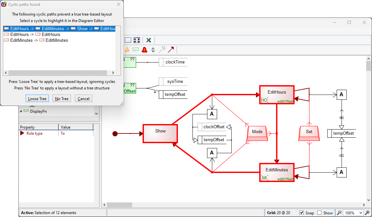Click the chevron below the DisplayFn list
372x217 pixels.
[96, 113]
